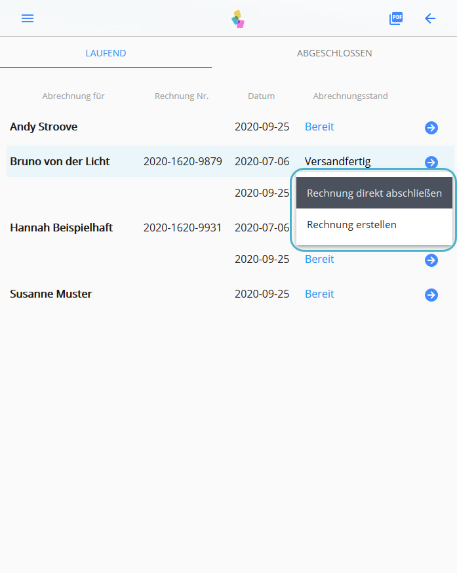Click the colorful app logo

coord(238,19)
